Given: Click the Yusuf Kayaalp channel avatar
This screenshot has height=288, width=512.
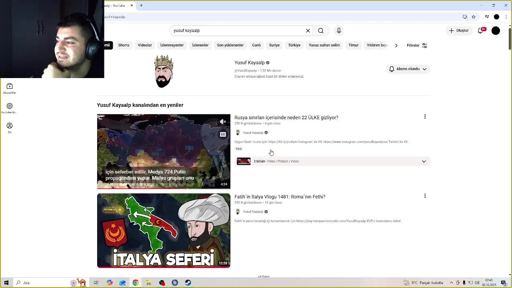Looking at the screenshot, I should [x=164, y=71].
